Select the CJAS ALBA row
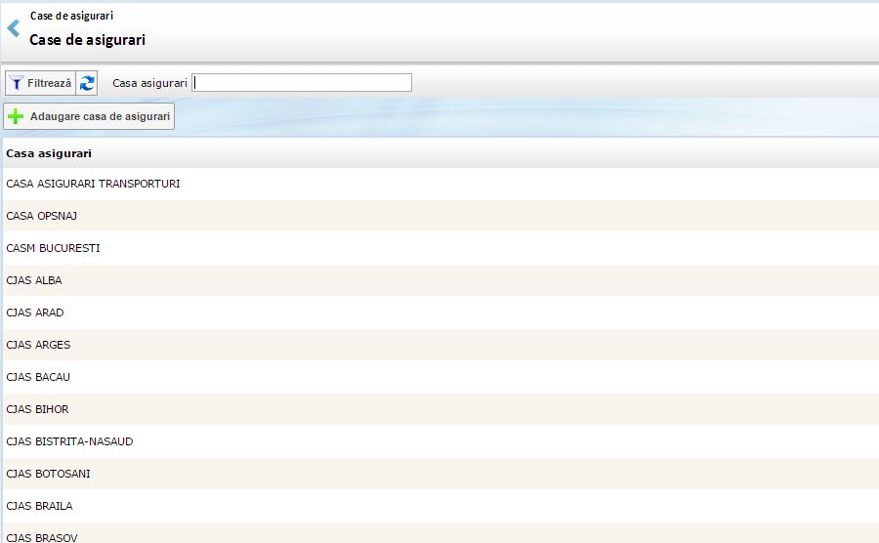879x543 pixels. (x=34, y=280)
